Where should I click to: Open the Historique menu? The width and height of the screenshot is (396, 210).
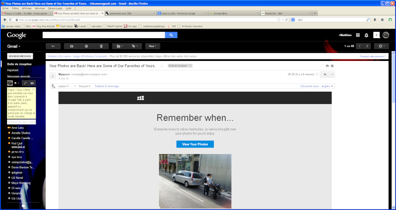pyautogui.click(x=40, y=8)
